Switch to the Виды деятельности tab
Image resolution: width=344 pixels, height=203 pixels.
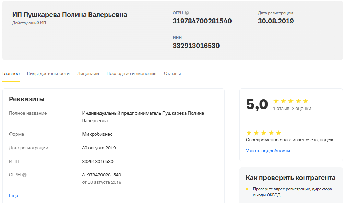pyautogui.click(x=48, y=73)
